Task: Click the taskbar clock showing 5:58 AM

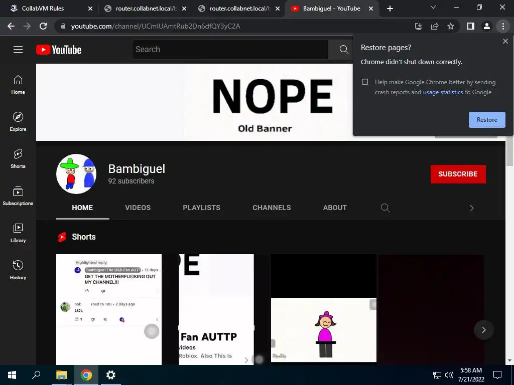Action: point(471,375)
